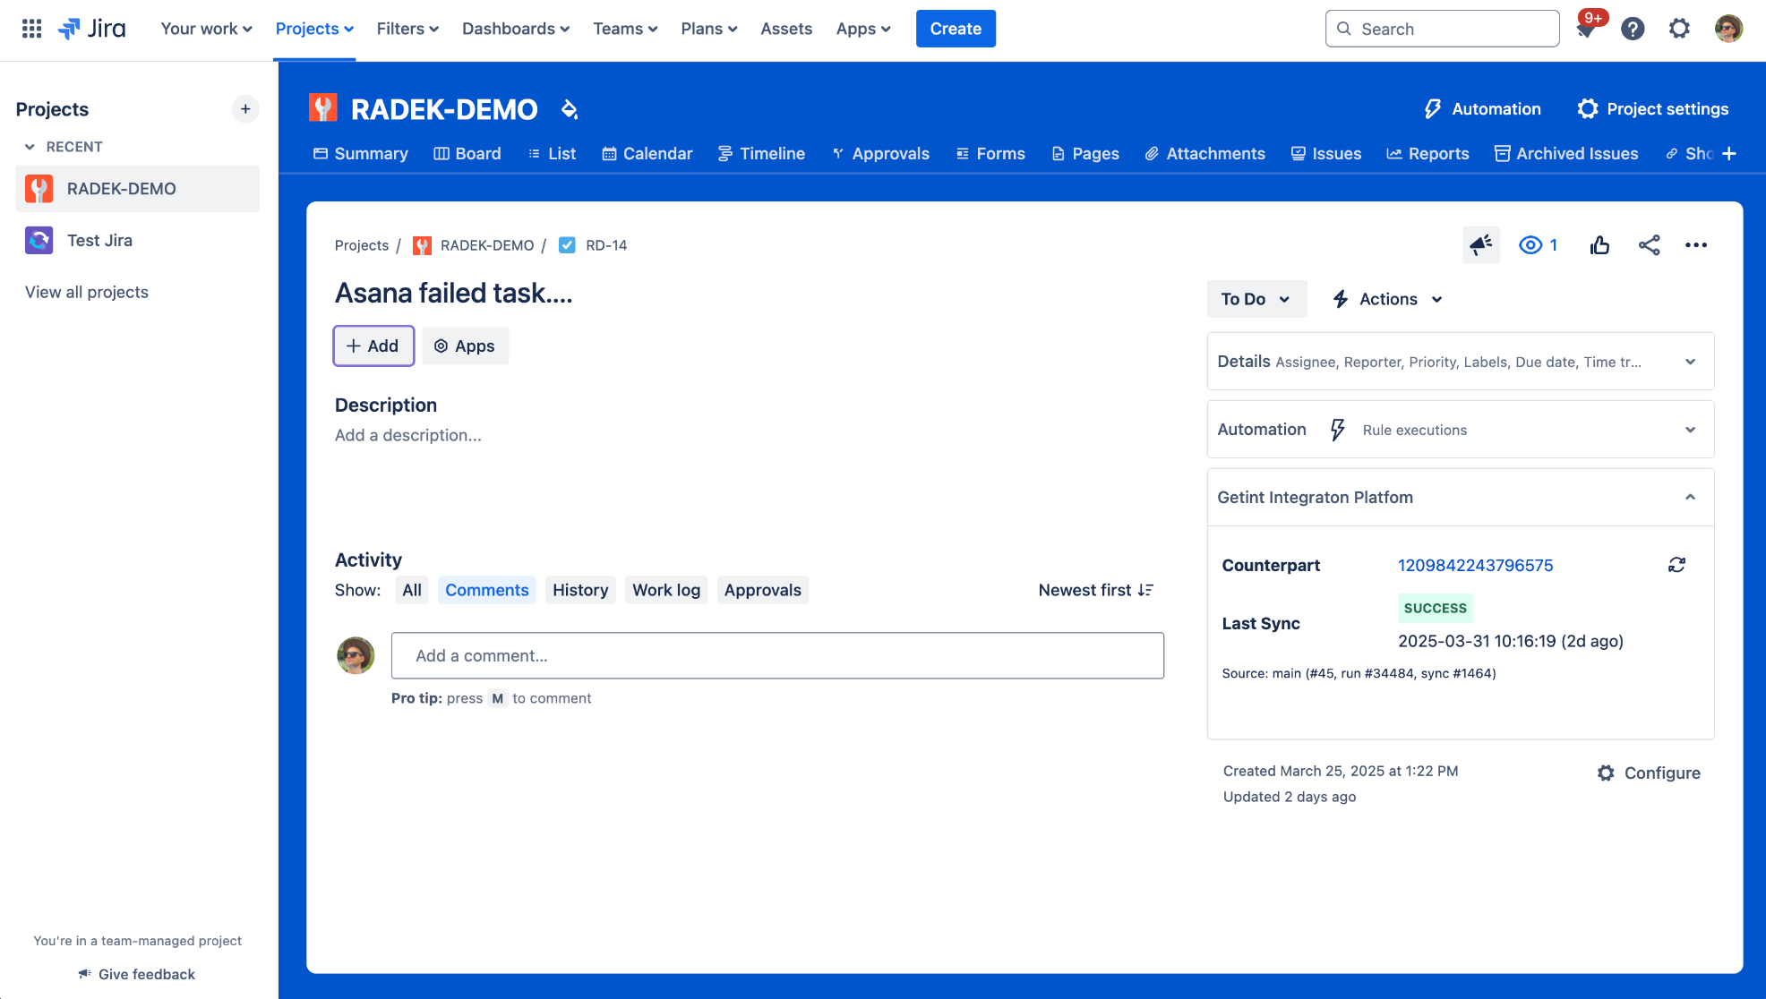Show Comments activity

tap(487, 590)
